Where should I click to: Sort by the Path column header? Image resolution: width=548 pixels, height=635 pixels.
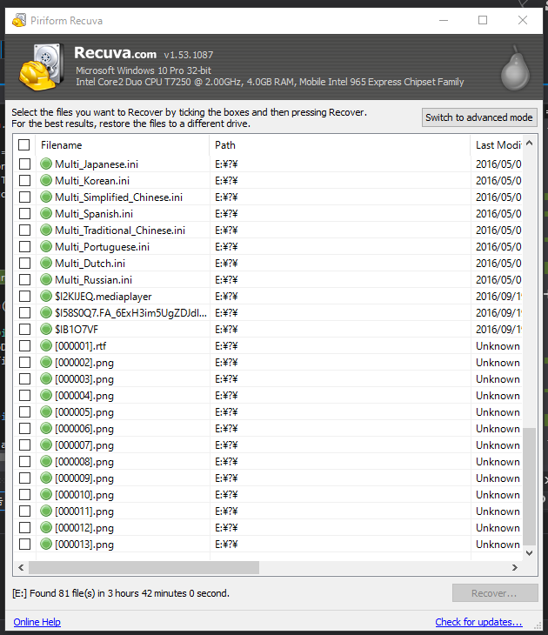click(x=340, y=145)
